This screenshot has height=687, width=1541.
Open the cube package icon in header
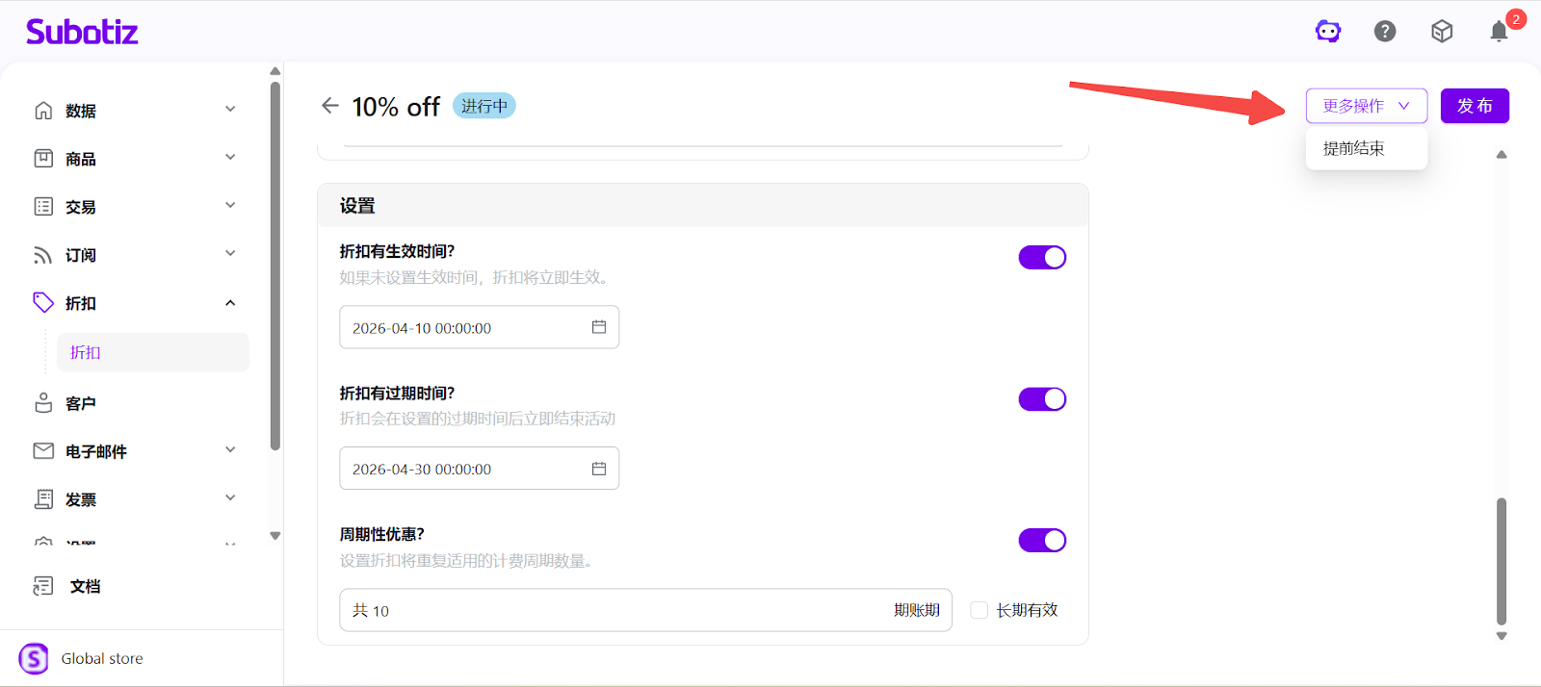tap(1442, 32)
